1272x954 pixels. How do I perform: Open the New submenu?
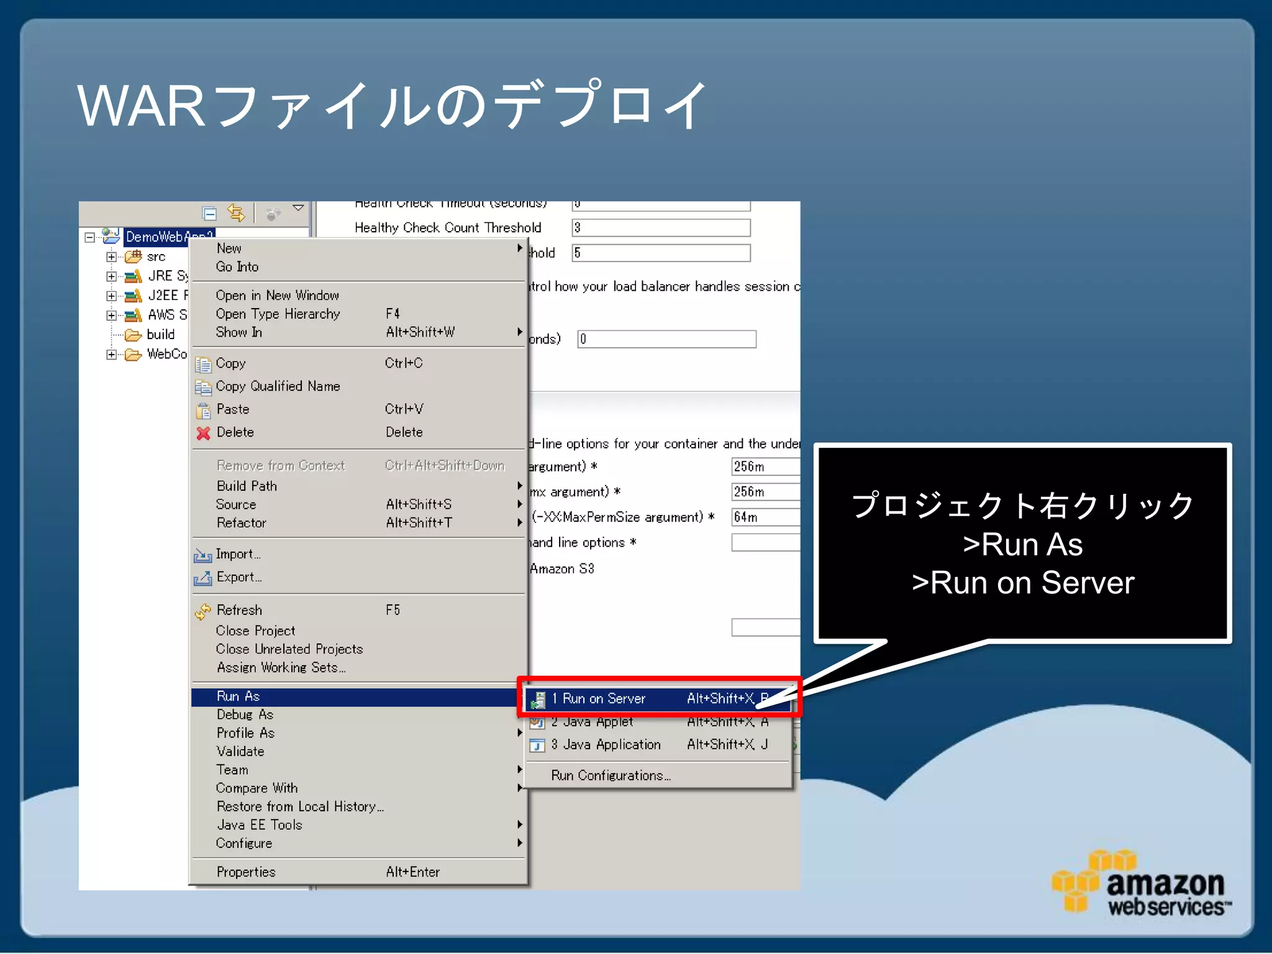tap(358, 248)
